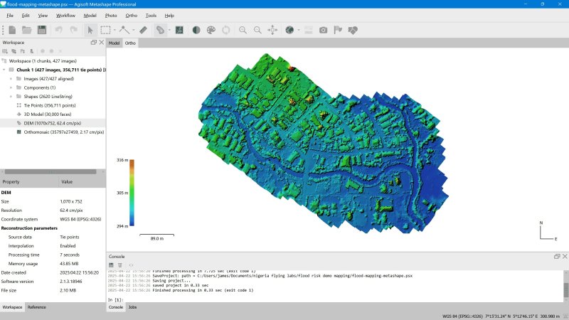The image size is (569, 320).
Task: Create a new project via New icon
Action: click(x=12, y=30)
